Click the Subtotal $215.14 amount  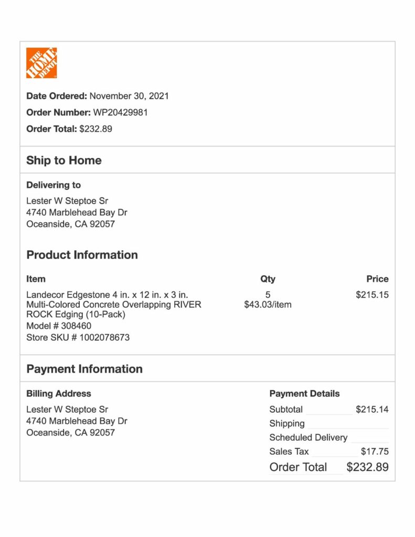tap(372, 409)
